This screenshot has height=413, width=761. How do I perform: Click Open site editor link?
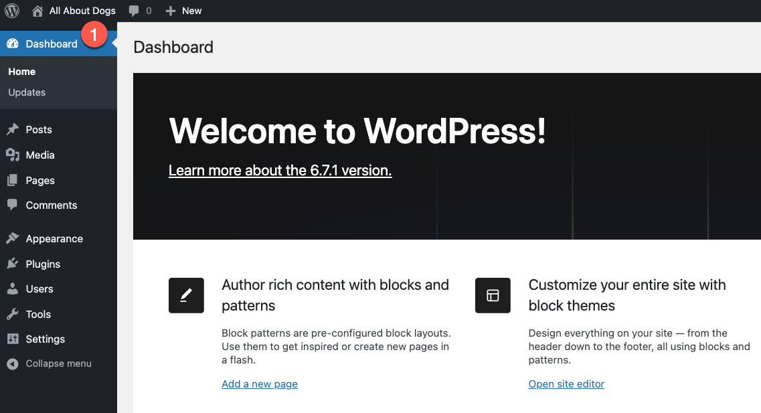[x=566, y=384]
